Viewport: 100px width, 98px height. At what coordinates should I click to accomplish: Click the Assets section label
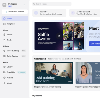coord(5,62)
